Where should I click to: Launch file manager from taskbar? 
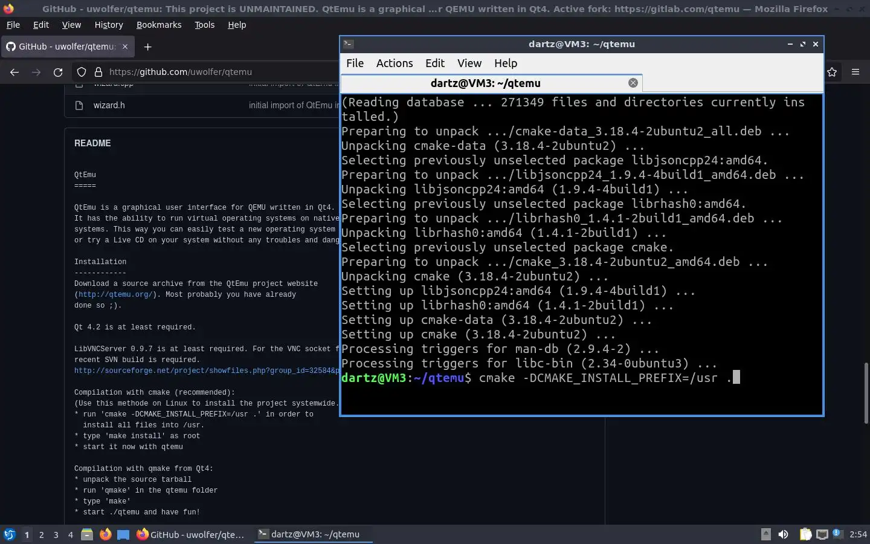pyautogui.click(x=87, y=534)
